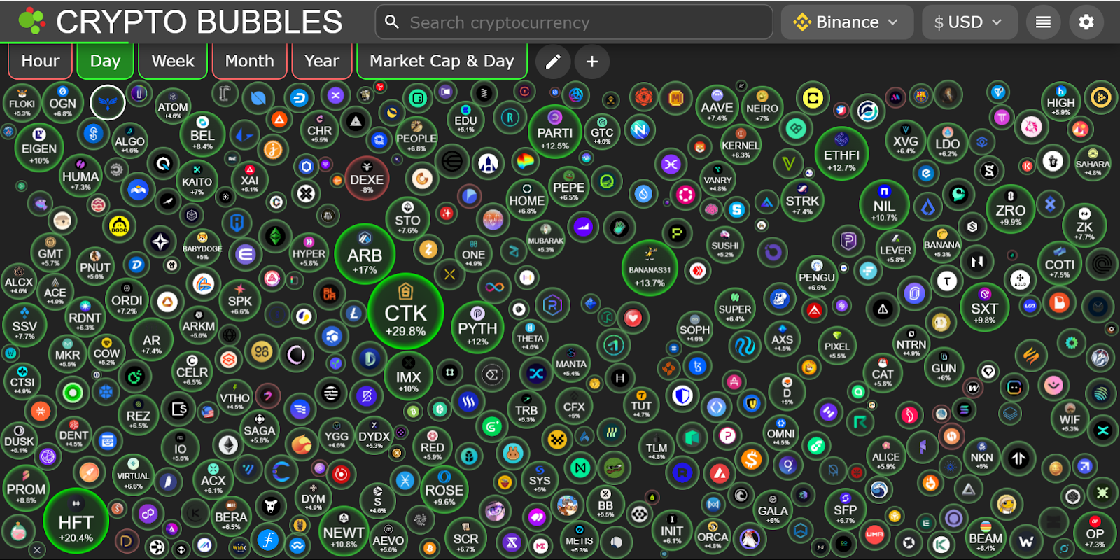This screenshot has height=560, width=1120.
Task: Select the COTI +7.5% bubble
Action: click(1060, 265)
